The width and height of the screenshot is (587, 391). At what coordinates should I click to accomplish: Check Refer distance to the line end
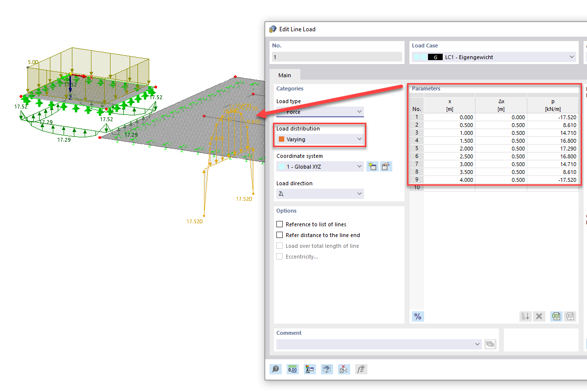[279, 235]
